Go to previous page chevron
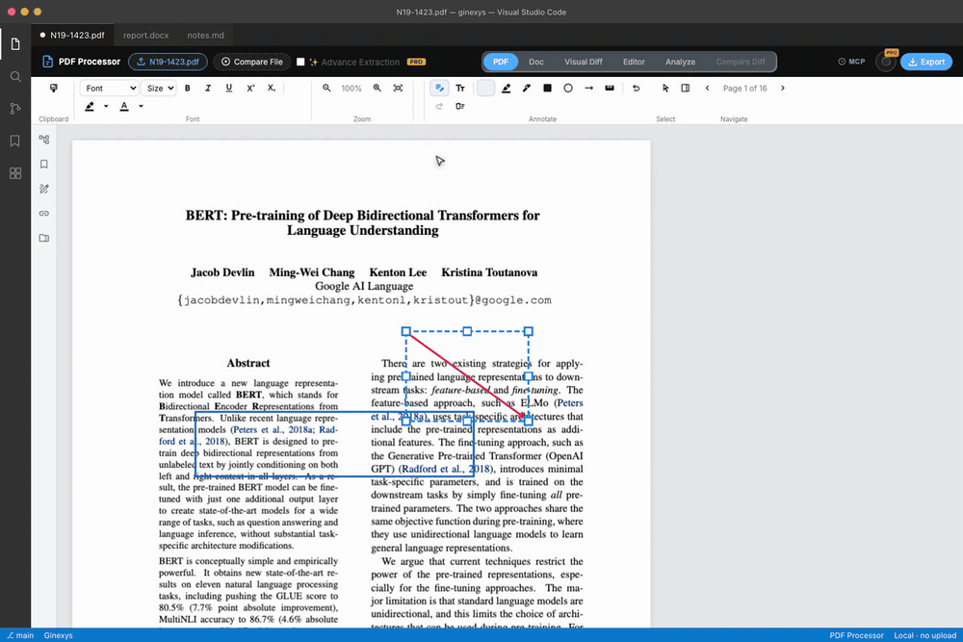The image size is (963, 642). pyautogui.click(x=708, y=89)
